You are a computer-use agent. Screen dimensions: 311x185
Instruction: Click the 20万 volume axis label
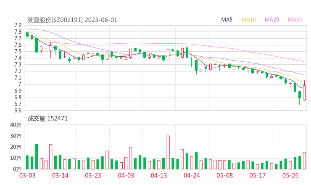(x=16, y=147)
